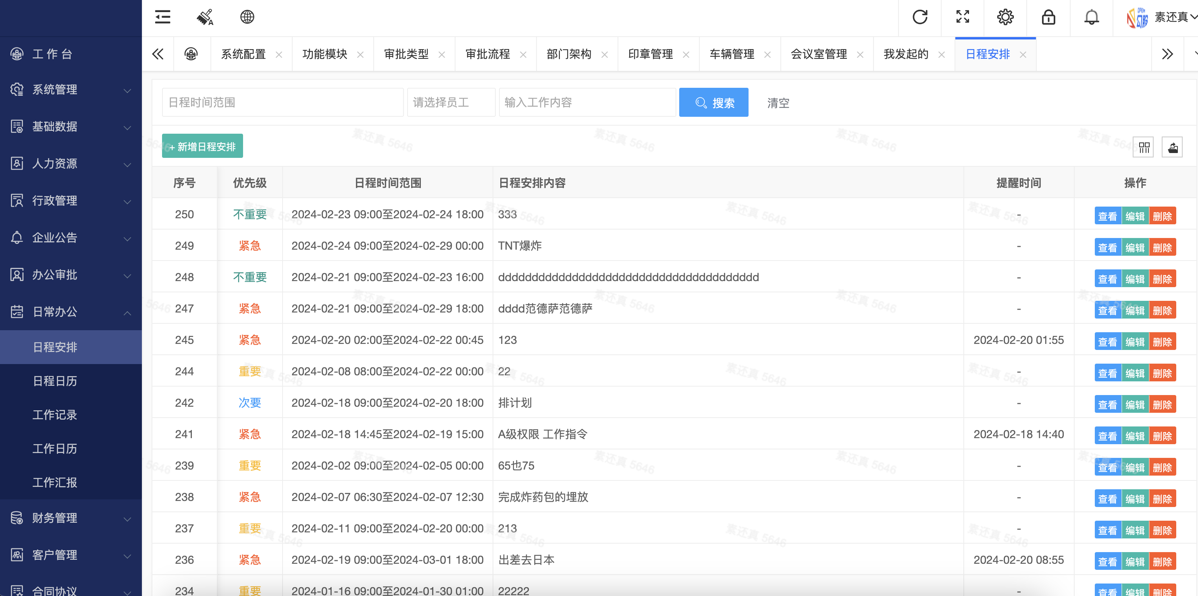Screen dimensions: 1198x596
Task: Close the 部门架构 tab
Action: pyautogui.click(x=605, y=55)
